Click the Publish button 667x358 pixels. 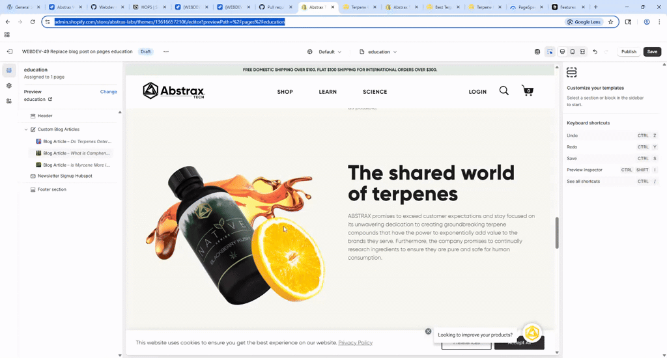629,52
